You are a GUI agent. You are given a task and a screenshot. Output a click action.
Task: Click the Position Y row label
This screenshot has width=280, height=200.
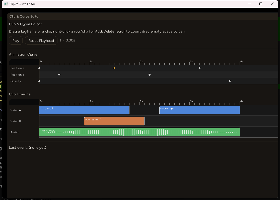[17, 75]
